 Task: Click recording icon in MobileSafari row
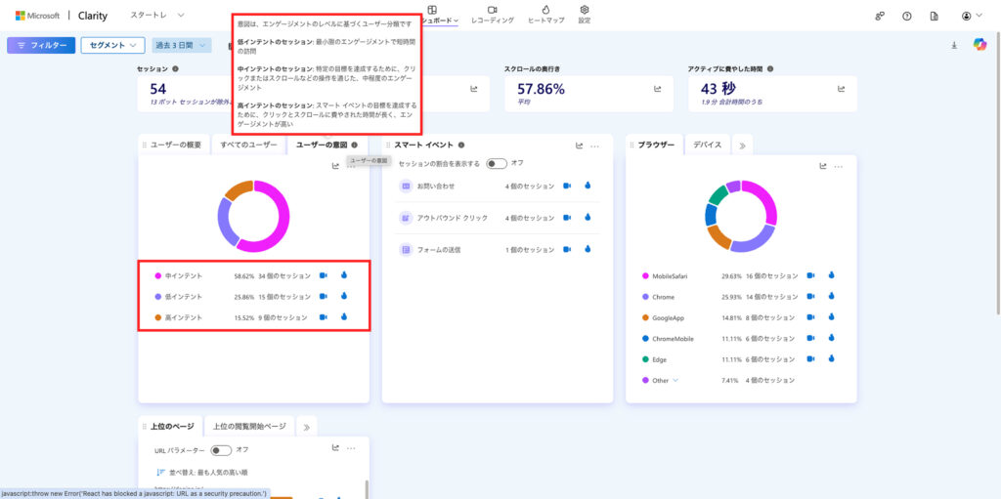pos(810,276)
